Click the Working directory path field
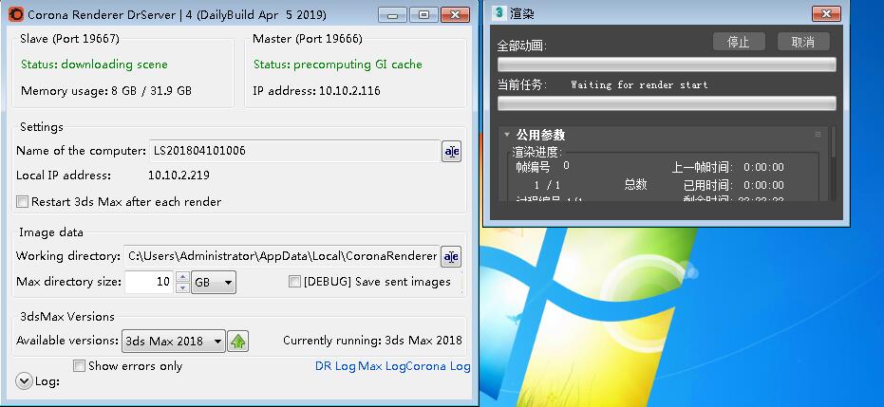 coord(281,256)
